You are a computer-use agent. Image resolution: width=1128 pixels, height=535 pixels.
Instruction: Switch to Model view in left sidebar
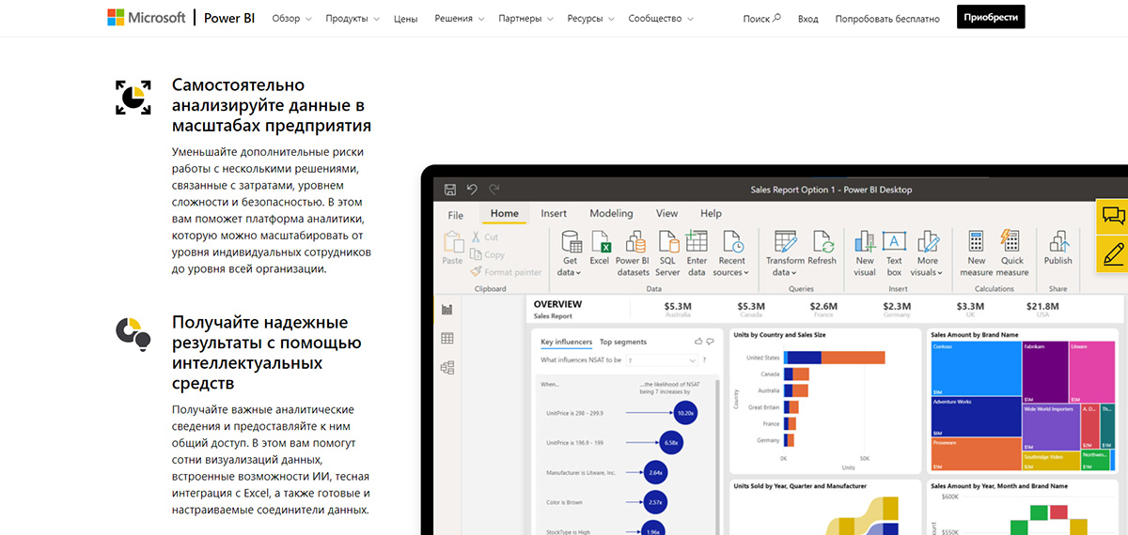(447, 367)
